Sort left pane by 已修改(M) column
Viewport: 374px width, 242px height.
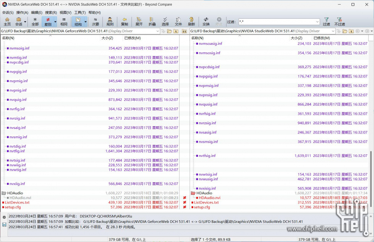(151, 38)
